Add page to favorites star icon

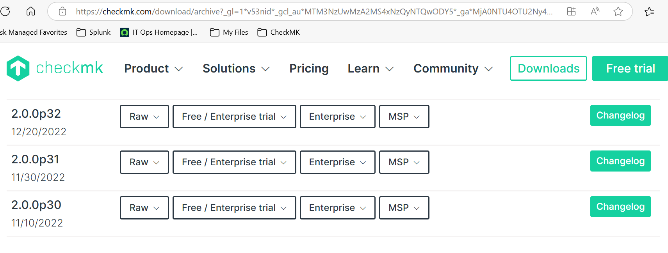click(x=618, y=12)
